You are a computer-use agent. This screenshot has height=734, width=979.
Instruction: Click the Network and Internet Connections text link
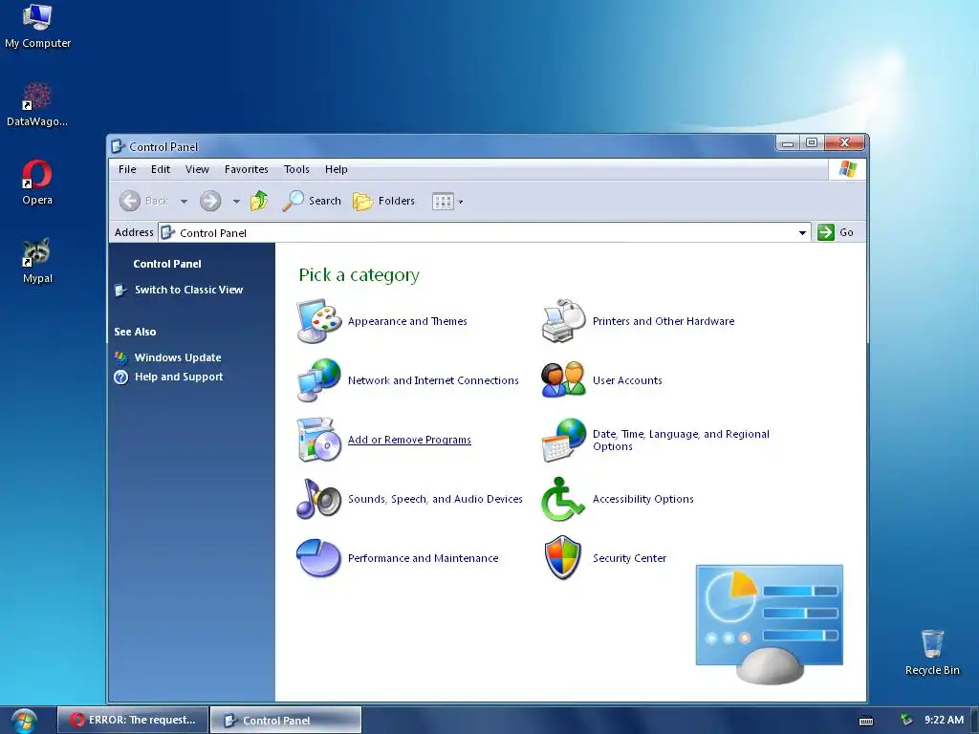[433, 380]
